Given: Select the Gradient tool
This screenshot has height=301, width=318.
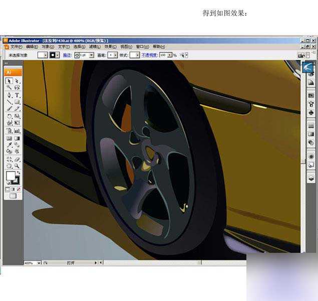Looking at the screenshot, I should [17, 138].
